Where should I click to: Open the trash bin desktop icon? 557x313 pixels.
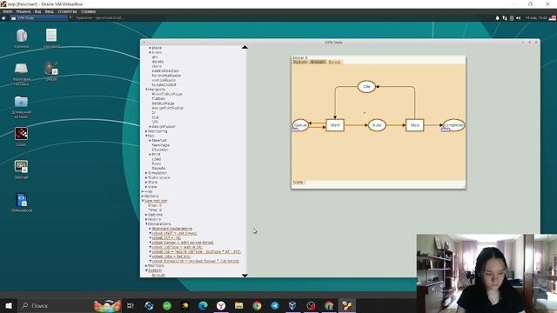click(21, 36)
